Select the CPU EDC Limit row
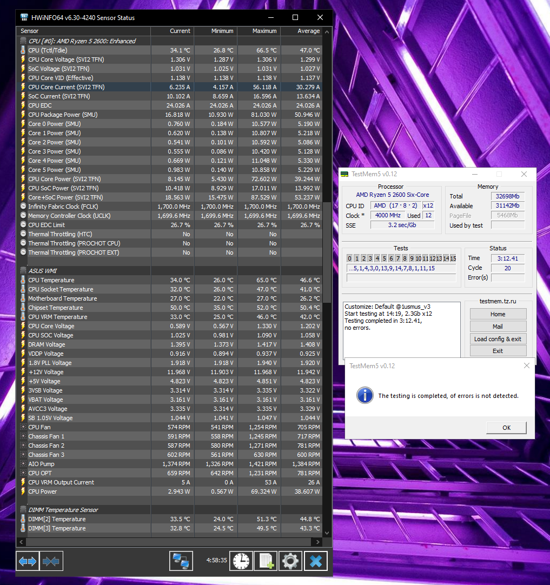550x585 pixels. [x=170, y=225]
